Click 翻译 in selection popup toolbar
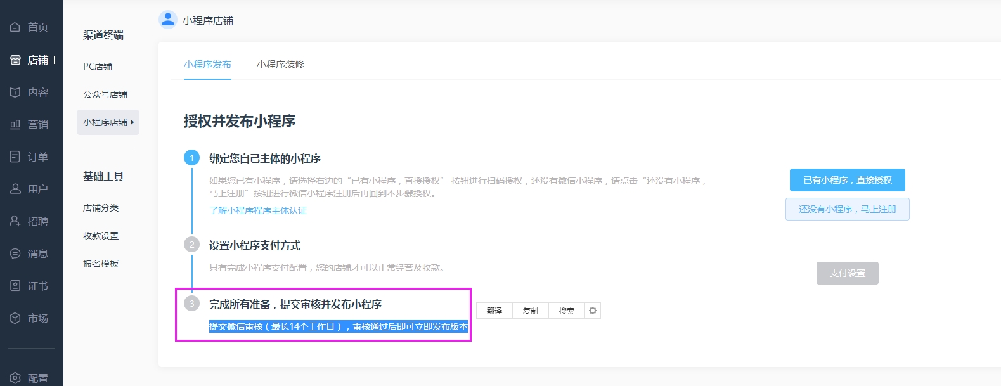Image resolution: width=1001 pixels, height=386 pixels. 494,311
